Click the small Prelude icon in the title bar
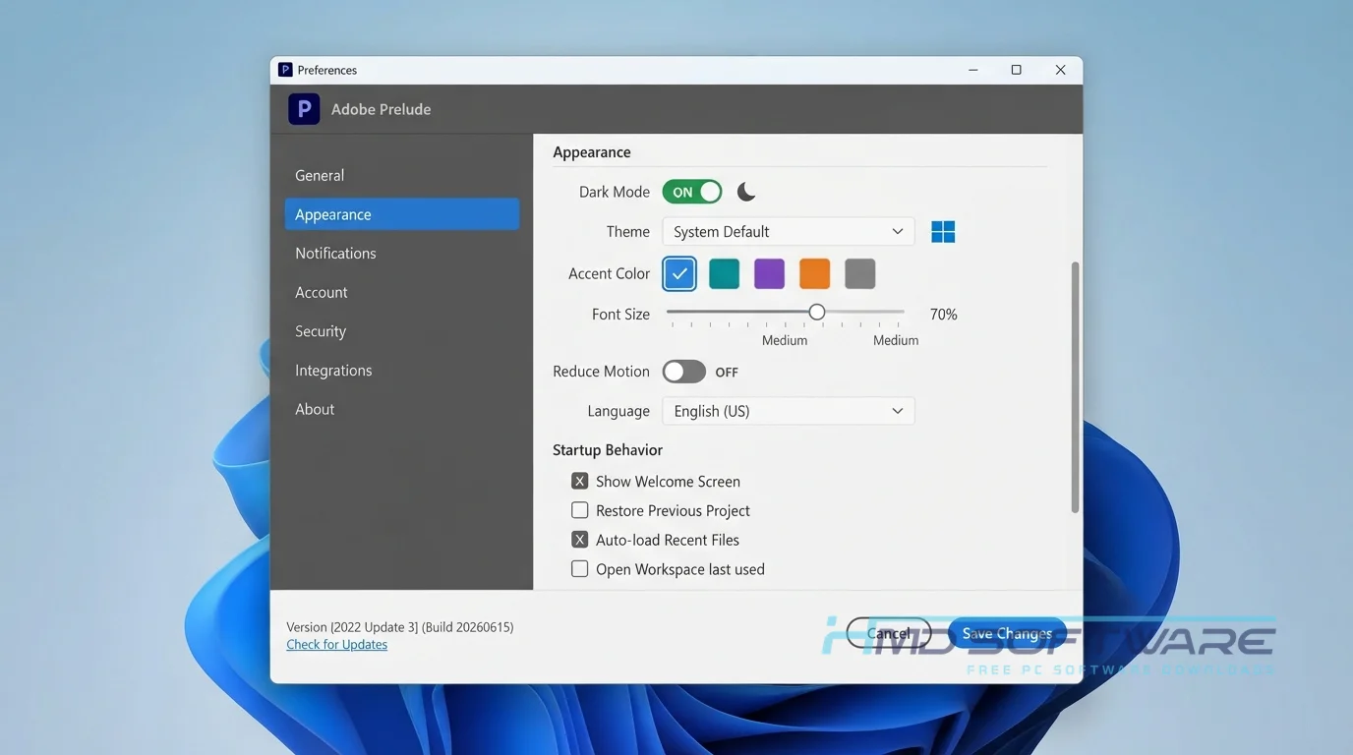Image resolution: width=1353 pixels, height=755 pixels. tap(285, 70)
